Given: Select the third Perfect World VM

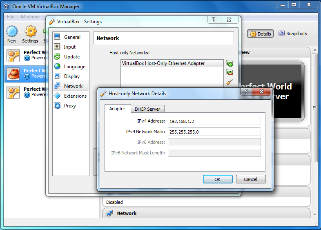Looking at the screenshot, I should pos(26,92).
